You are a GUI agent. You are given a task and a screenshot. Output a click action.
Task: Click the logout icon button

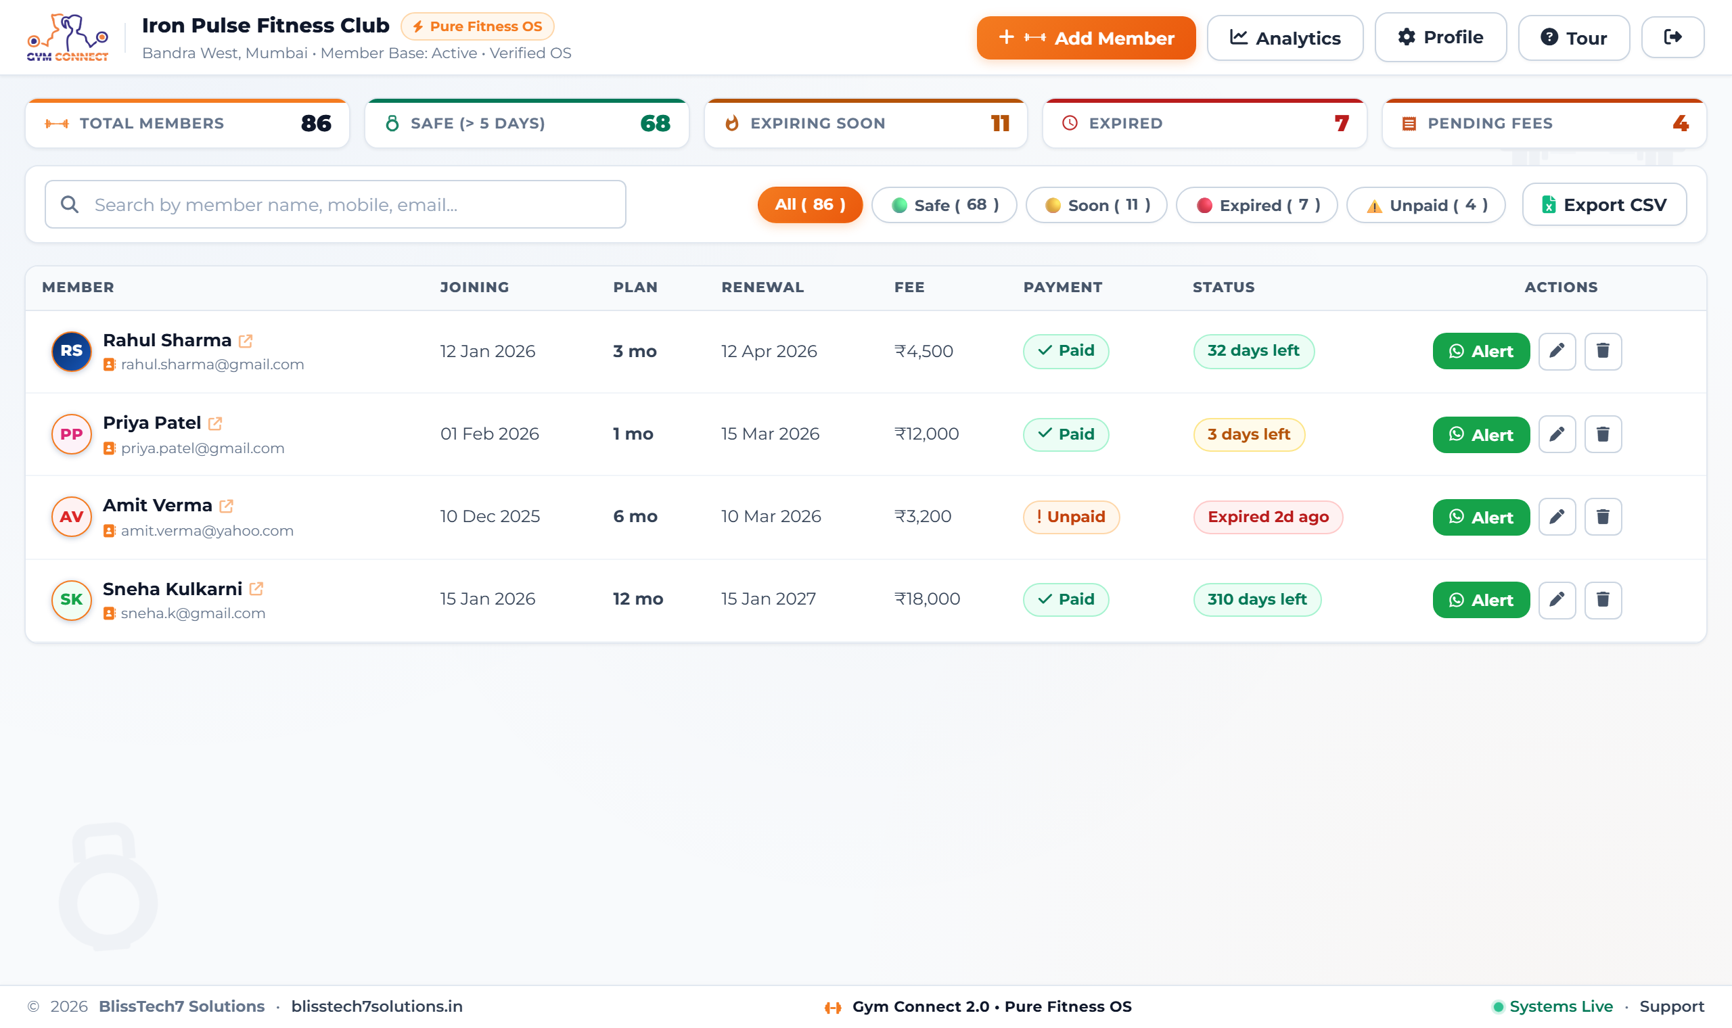click(1672, 37)
